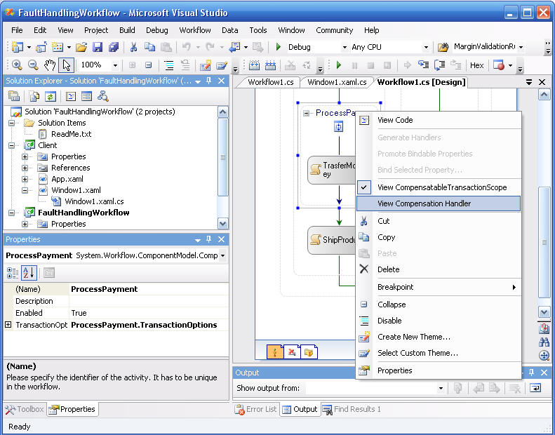Click the Cut scissors toolbar icon
The width and height of the screenshot is (555, 435).
[132, 48]
